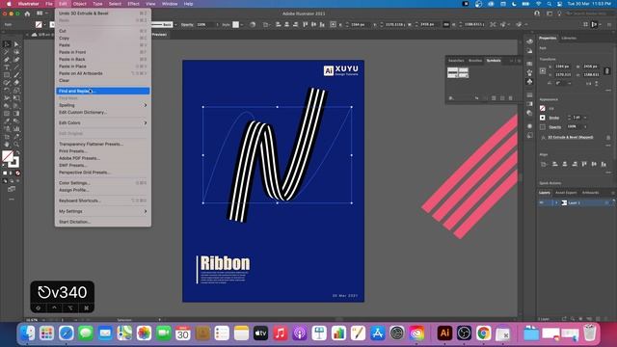Viewport: 617px width, 347px height.
Task: Click Delete Symbol trash icon in Symbols panel
Action: click(510, 98)
